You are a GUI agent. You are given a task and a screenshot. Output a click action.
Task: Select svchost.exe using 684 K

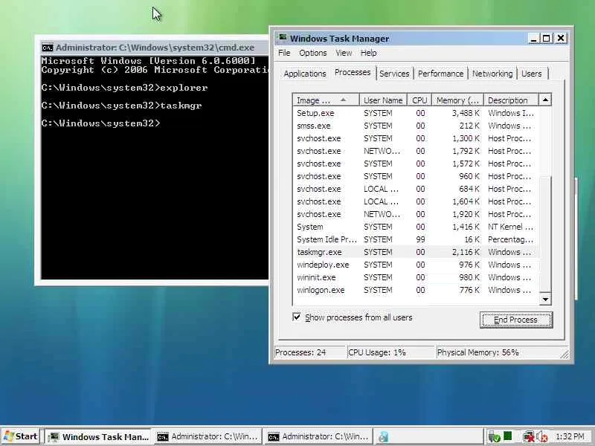(x=416, y=189)
